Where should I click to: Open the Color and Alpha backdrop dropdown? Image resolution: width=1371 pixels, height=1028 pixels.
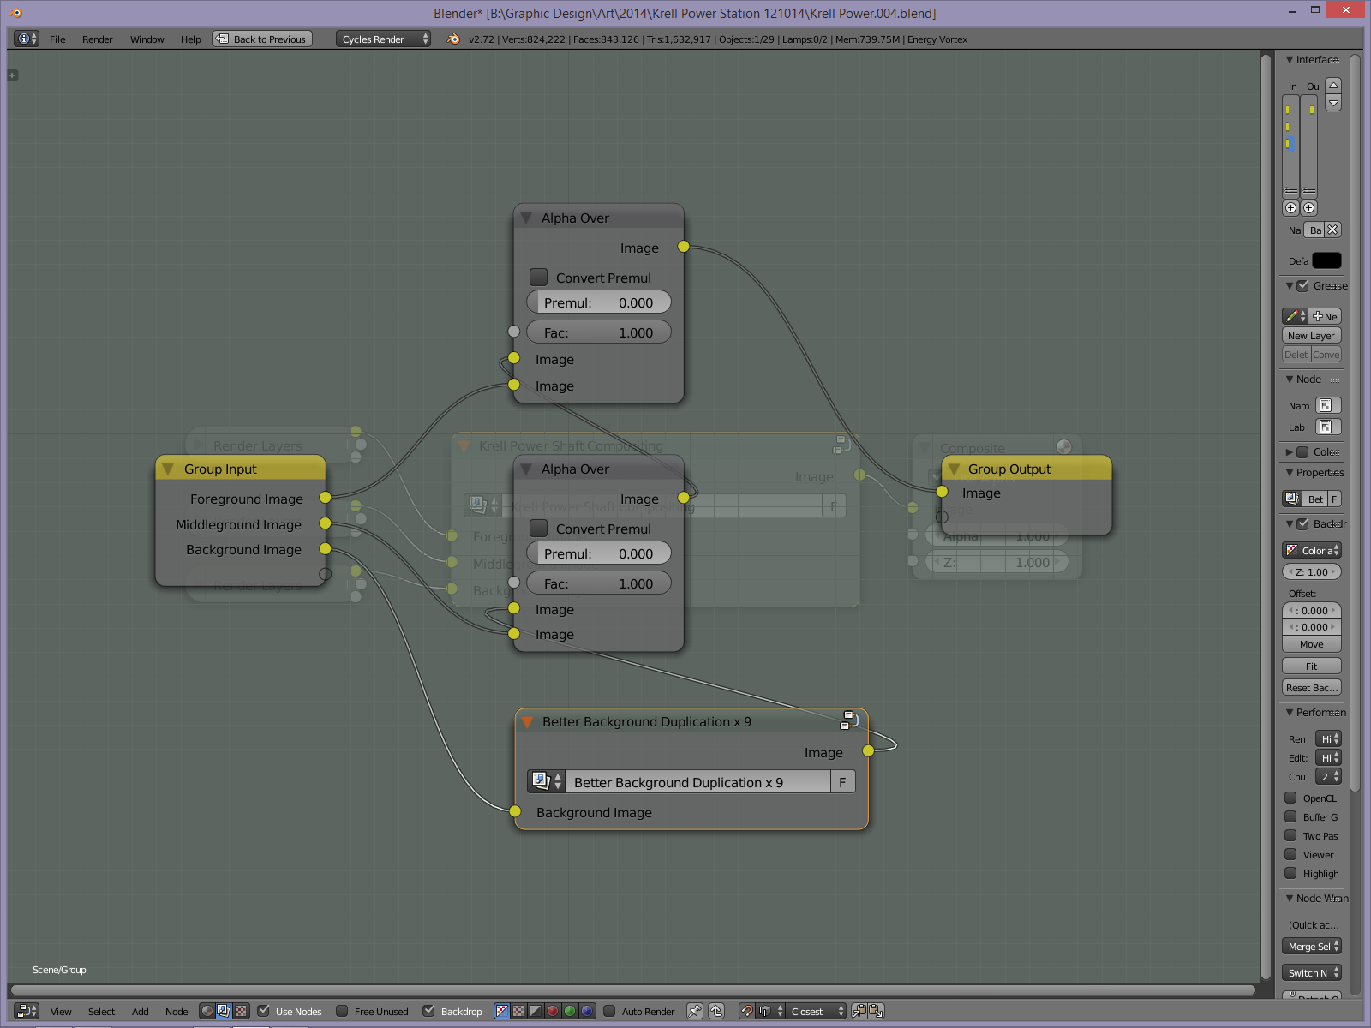pyautogui.click(x=1311, y=550)
